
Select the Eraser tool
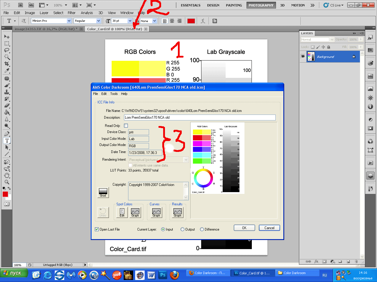[x=7, y=105]
